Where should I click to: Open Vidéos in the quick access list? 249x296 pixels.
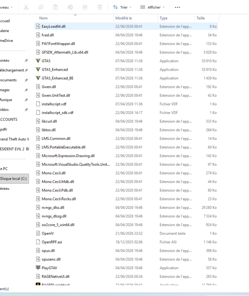[x=4, y=109]
